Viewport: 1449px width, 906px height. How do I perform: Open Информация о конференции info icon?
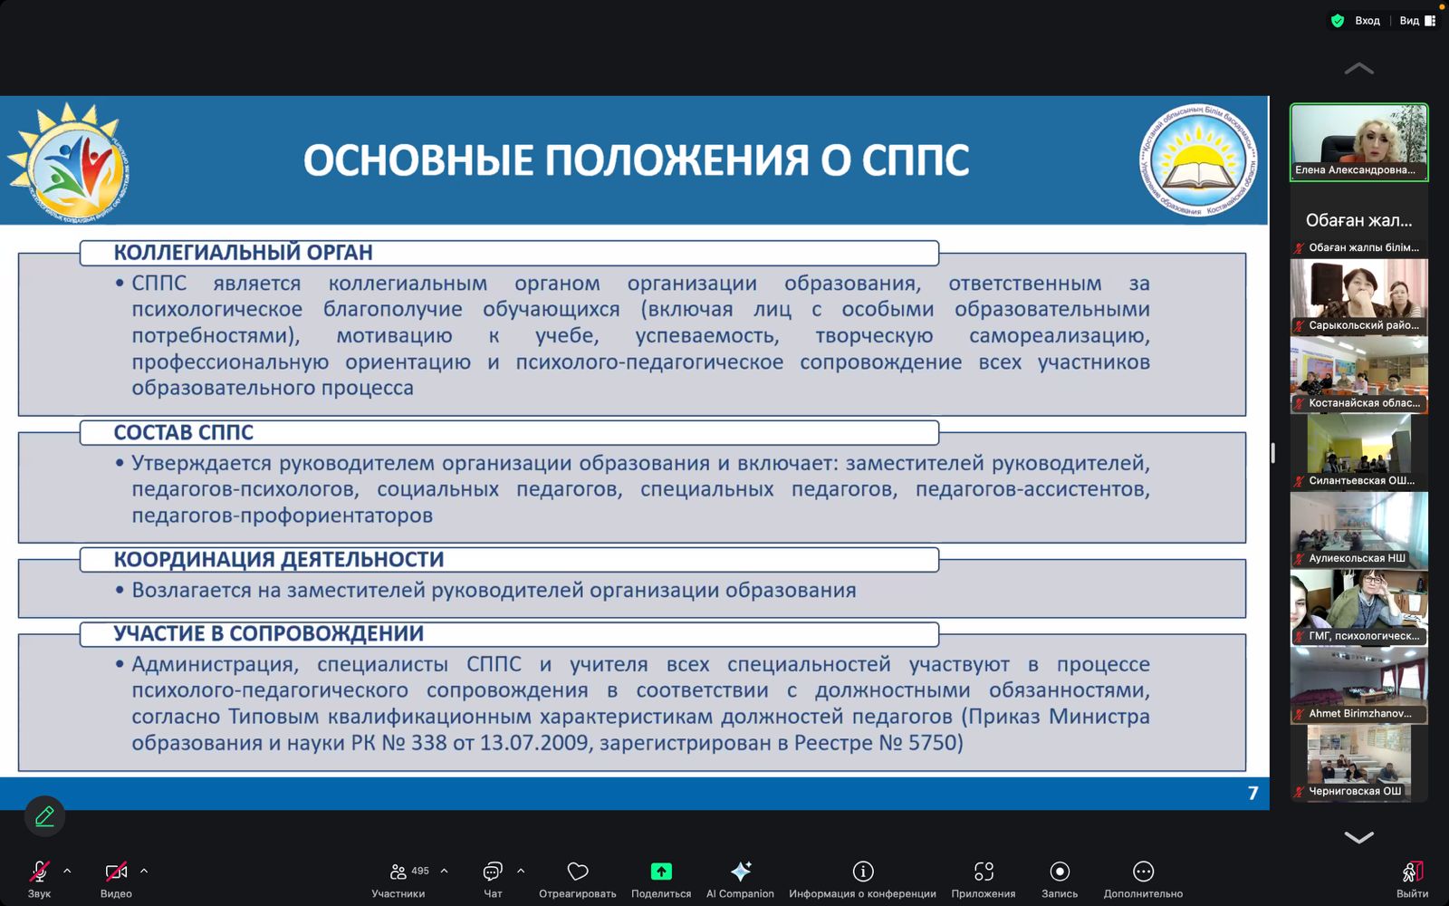(x=862, y=872)
